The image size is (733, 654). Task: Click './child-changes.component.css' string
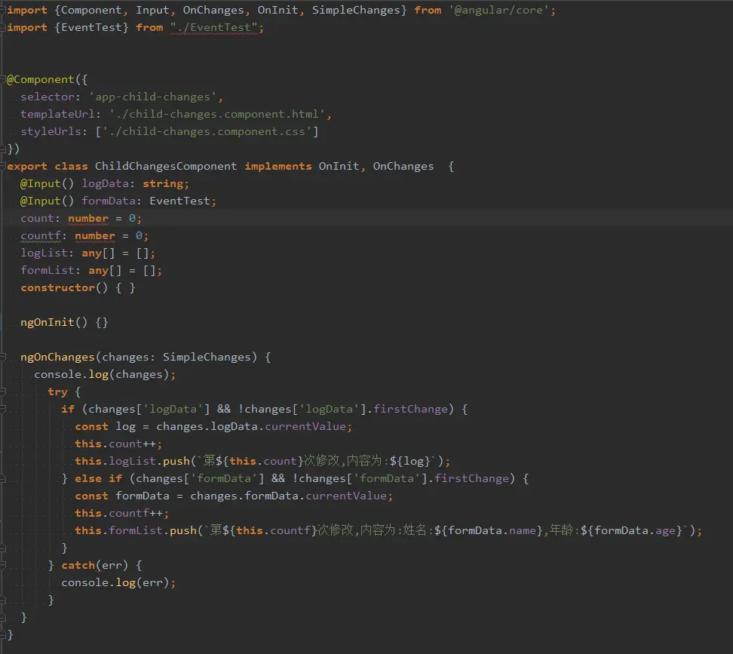[x=207, y=131]
